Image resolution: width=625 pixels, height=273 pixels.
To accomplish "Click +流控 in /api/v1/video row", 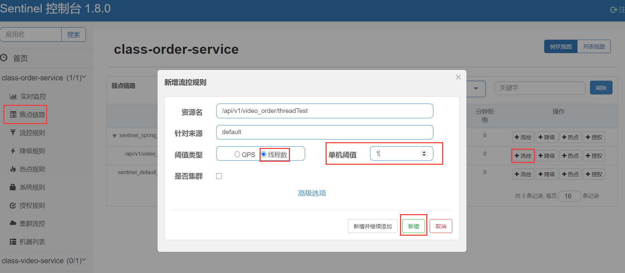I will click(523, 156).
